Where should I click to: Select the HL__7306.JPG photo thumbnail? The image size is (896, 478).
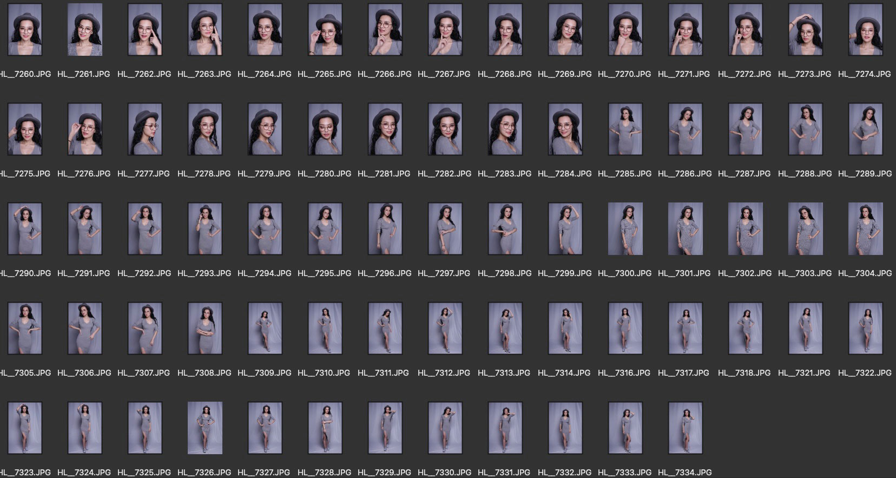85,329
